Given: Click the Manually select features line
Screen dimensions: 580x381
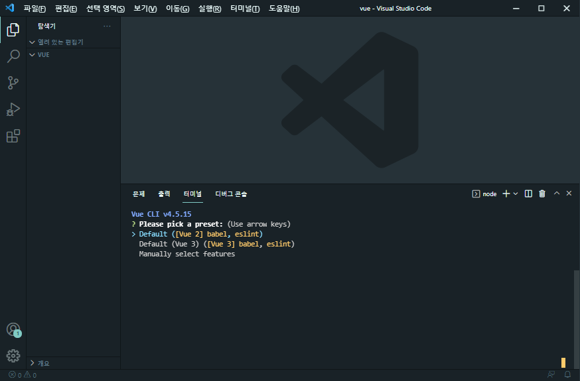Looking at the screenshot, I should 186,254.
